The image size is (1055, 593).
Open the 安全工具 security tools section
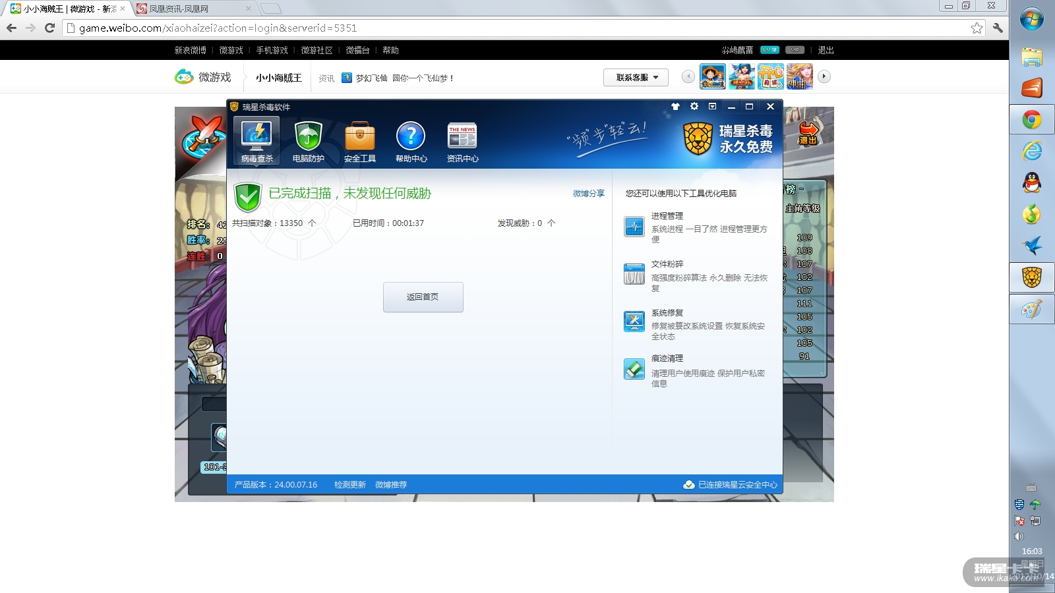(x=359, y=142)
